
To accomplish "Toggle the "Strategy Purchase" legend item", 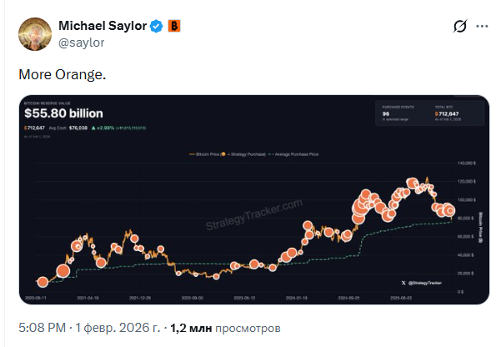I will point(246,153).
